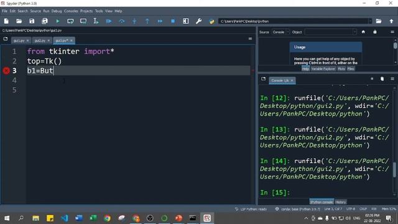Screen dimensions: 398x224
Task: Open Preferences with the wrench icon
Action: (x=199, y=21)
